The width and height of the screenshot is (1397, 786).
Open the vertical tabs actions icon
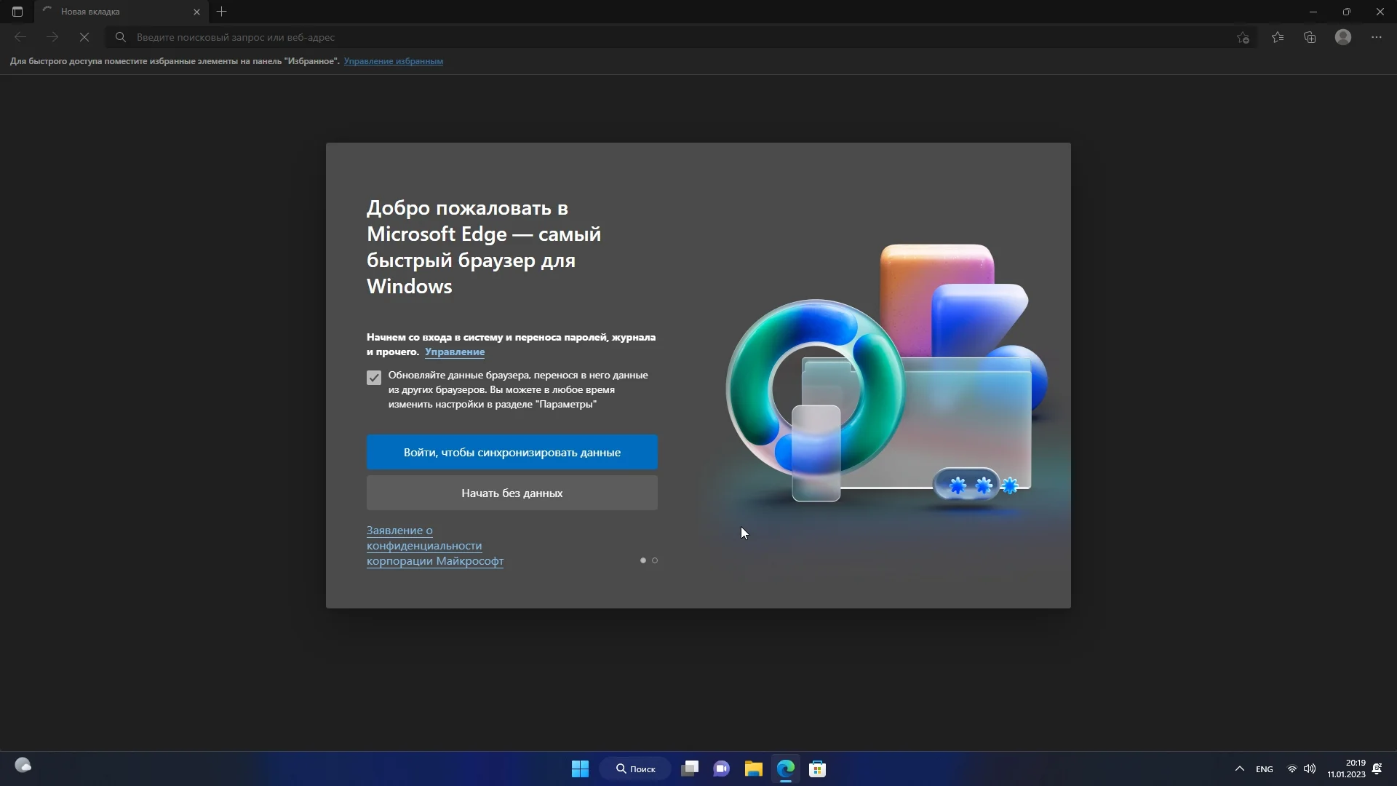(x=17, y=12)
